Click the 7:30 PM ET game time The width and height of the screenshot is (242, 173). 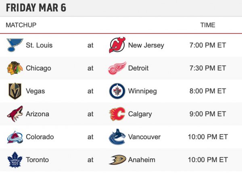coord(208,68)
